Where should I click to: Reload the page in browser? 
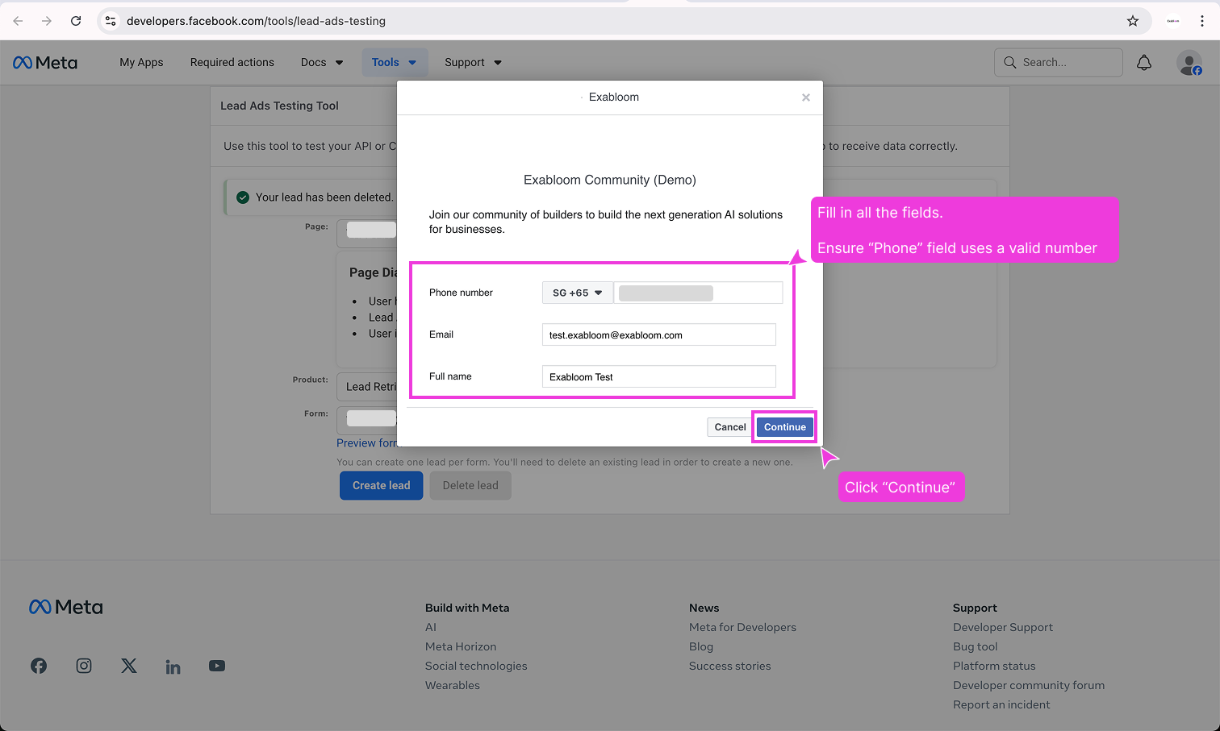tap(76, 21)
